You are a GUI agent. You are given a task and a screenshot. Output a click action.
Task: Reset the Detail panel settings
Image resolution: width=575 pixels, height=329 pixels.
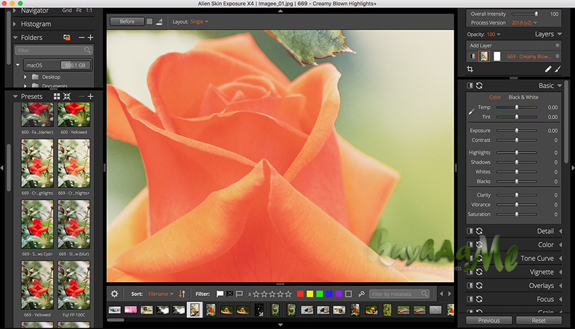(x=479, y=231)
